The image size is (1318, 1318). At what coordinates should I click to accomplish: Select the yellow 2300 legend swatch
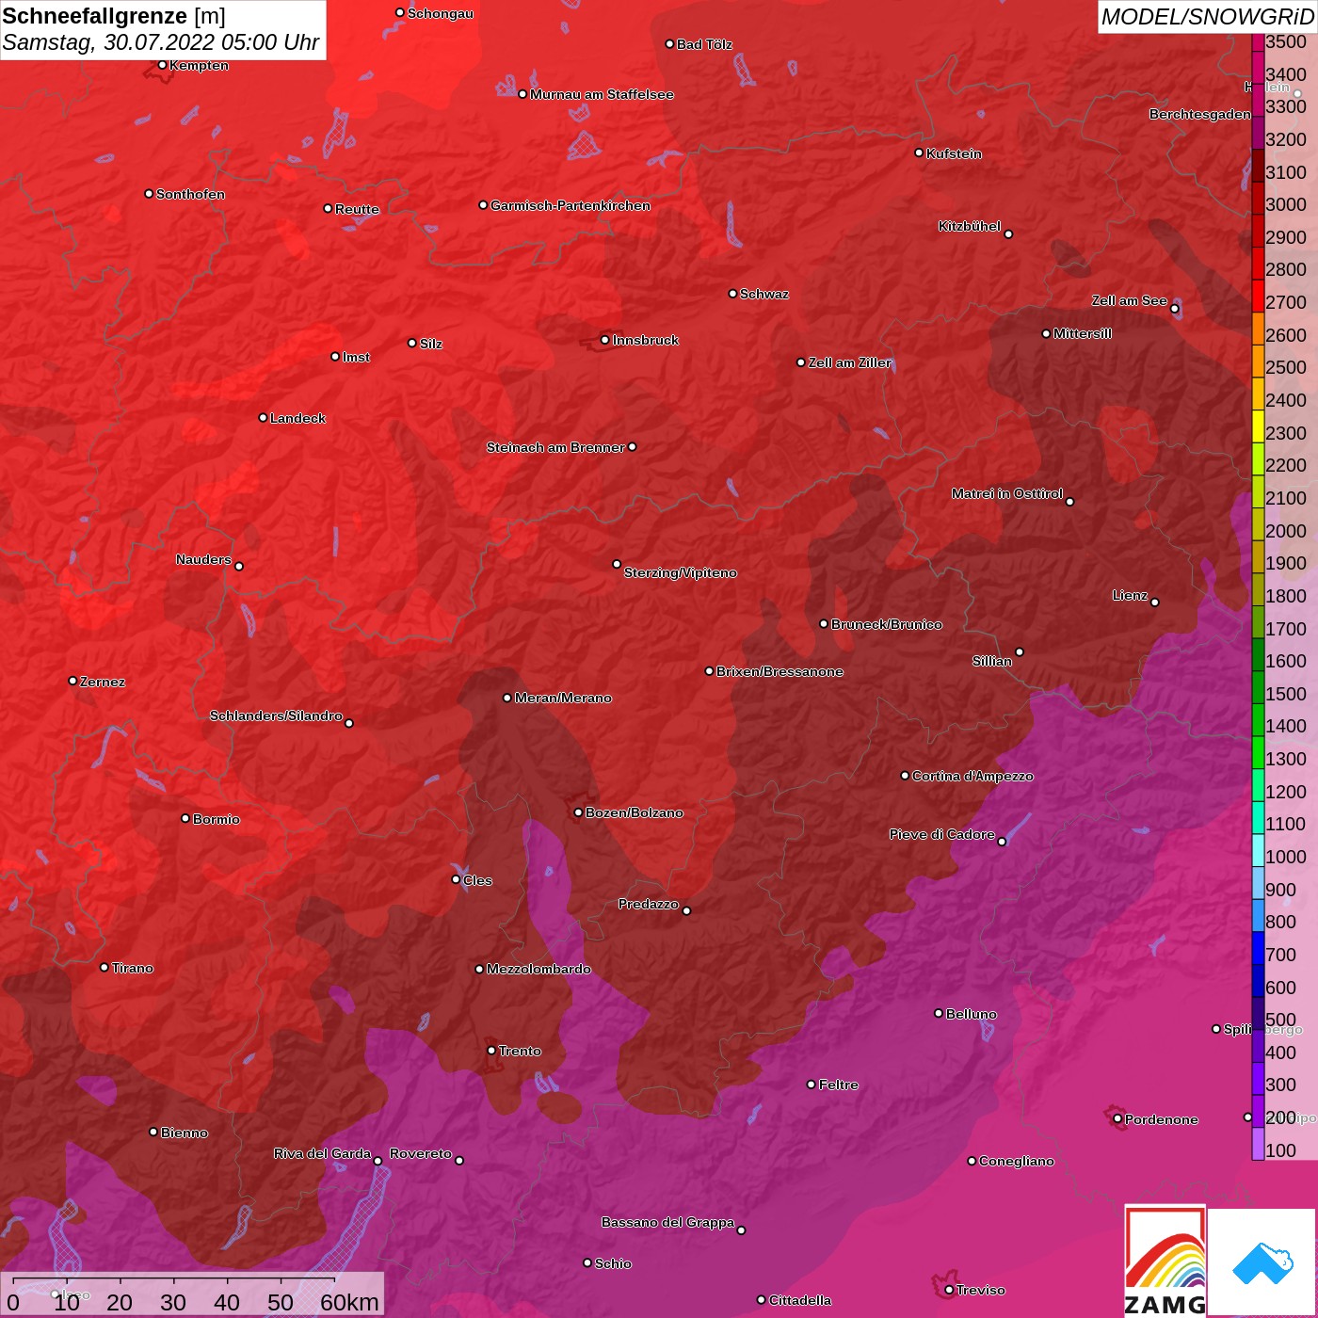click(1258, 425)
